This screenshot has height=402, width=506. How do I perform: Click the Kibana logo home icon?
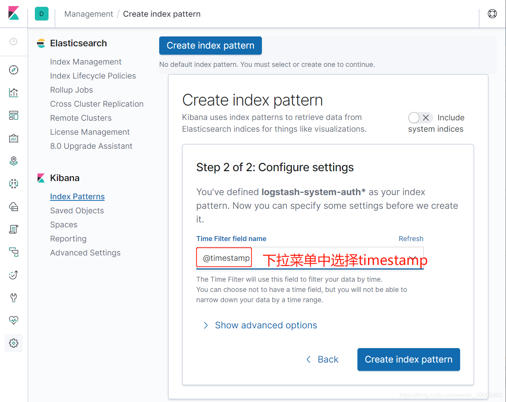tap(14, 13)
